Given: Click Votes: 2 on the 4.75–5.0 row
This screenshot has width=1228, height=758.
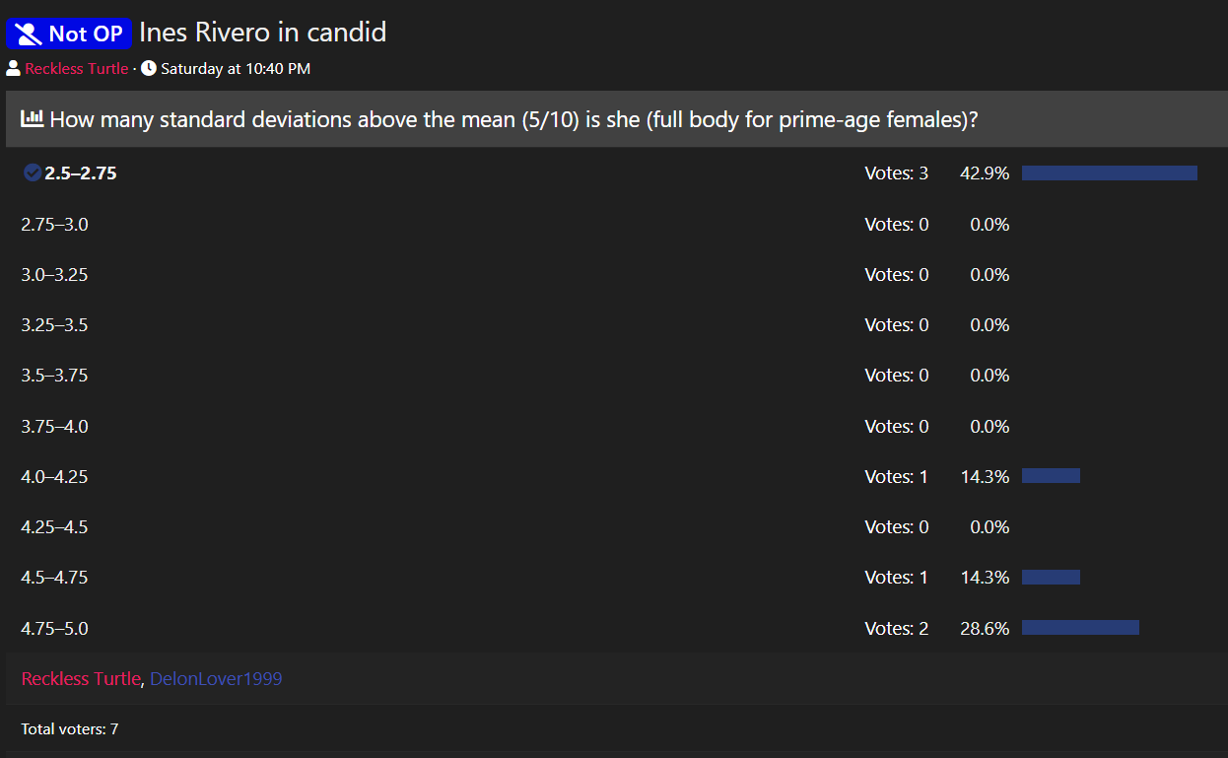Looking at the screenshot, I should pyautogui.click(x=896, y=628).
